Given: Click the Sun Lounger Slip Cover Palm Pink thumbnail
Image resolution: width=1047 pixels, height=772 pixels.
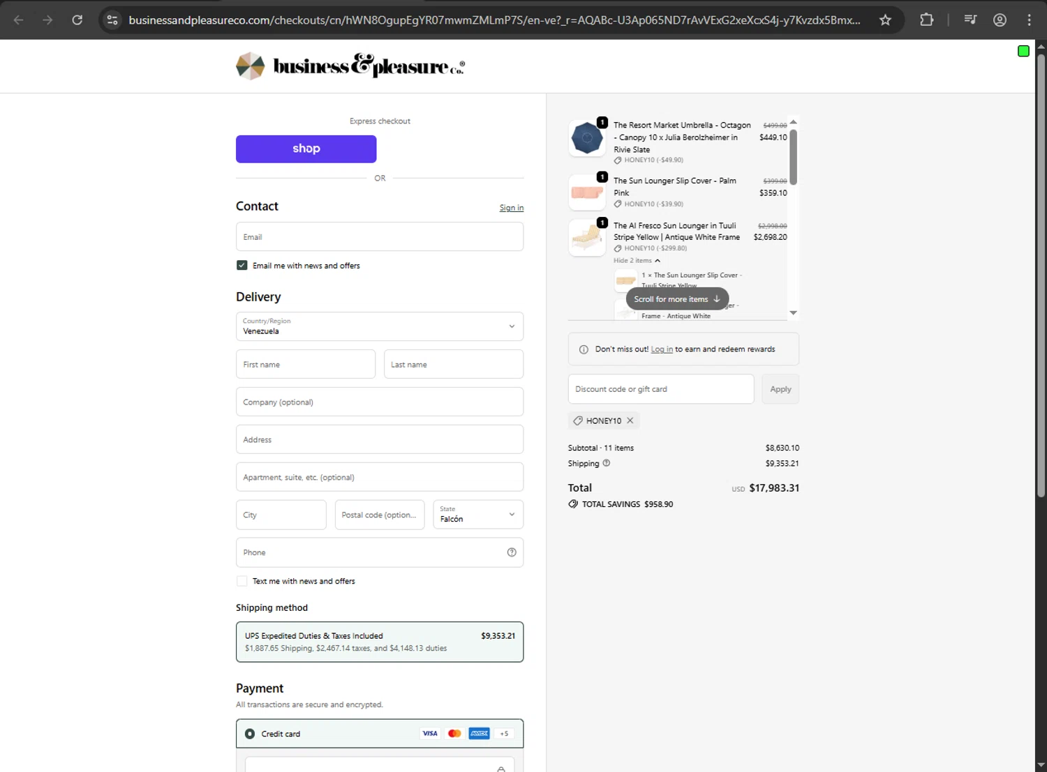Looking at the screenshot, I should click(587, 192).
